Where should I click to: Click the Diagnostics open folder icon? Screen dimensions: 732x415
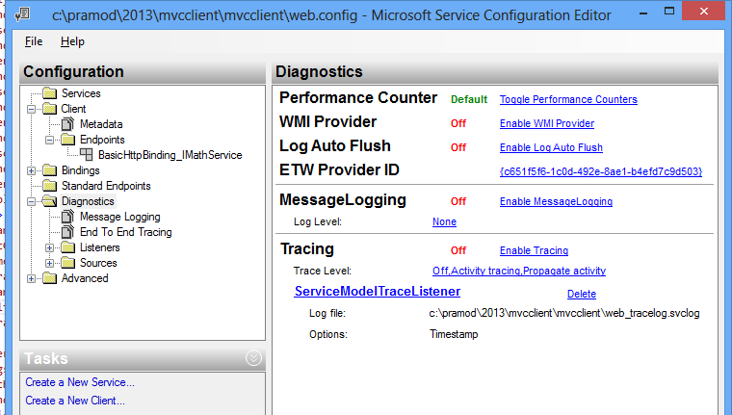point(49,201)
